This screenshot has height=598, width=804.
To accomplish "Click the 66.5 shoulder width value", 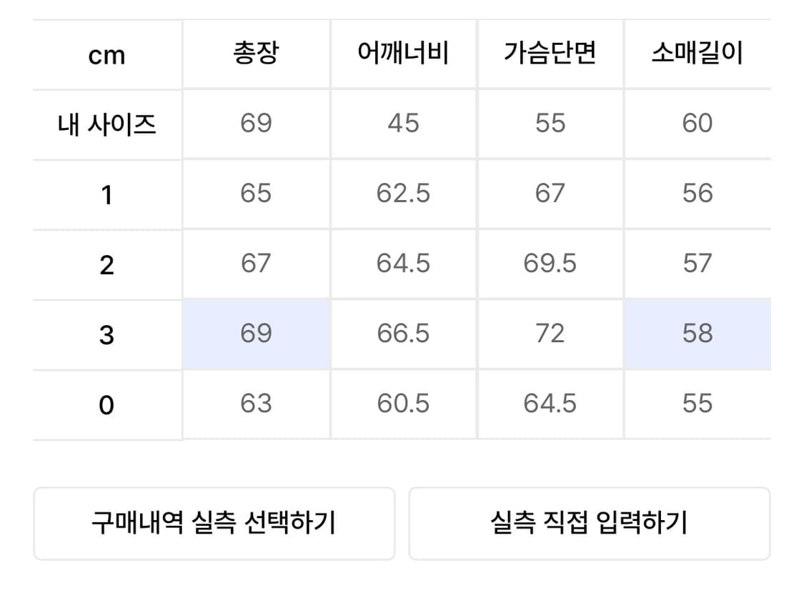I will click(403, 333).
